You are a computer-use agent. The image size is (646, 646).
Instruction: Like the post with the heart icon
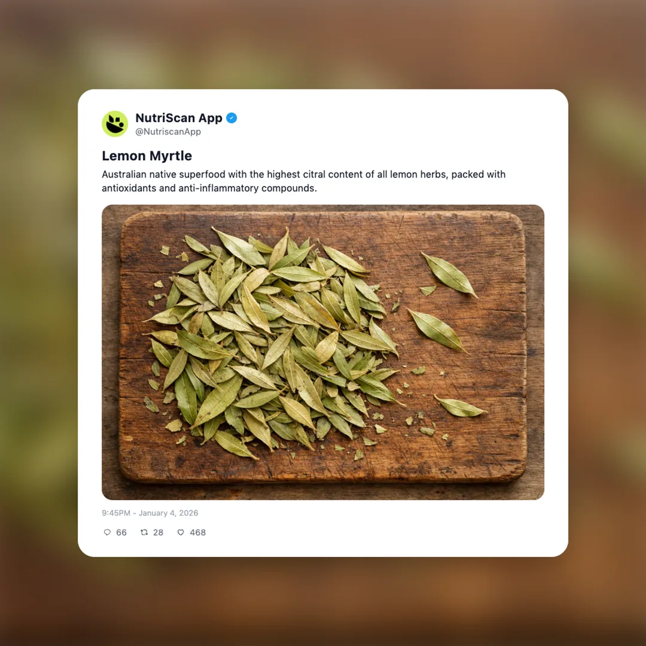pos(181,532)
